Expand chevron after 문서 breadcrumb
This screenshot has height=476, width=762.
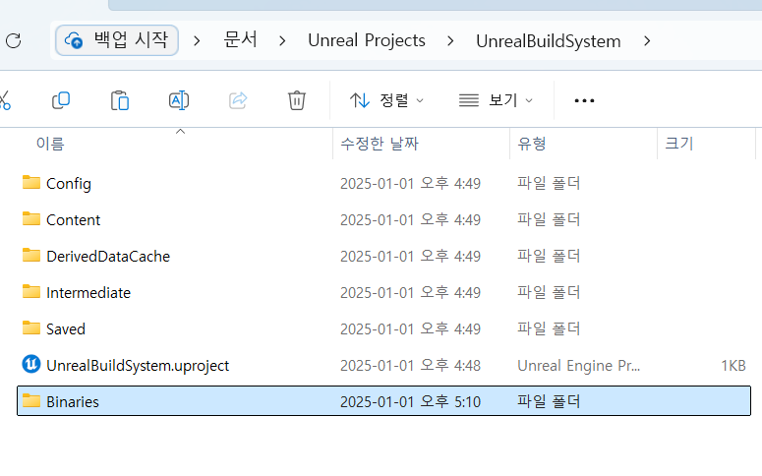(x=282, y=41)
